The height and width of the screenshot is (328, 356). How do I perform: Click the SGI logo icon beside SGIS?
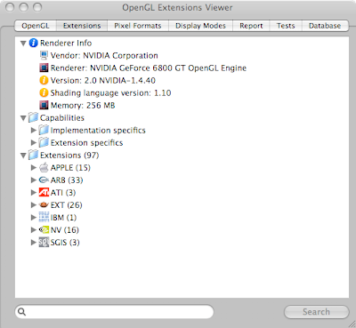[44, 243]
